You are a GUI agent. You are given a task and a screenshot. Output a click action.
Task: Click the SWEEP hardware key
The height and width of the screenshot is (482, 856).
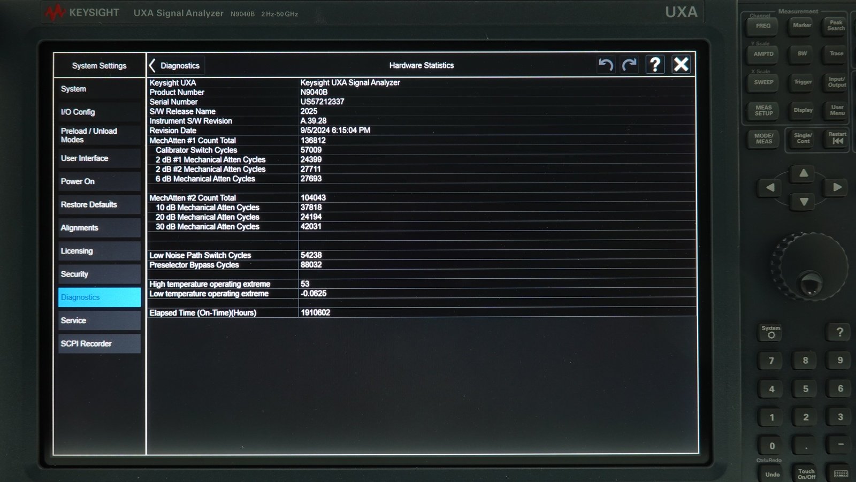[x=763, y=82]
